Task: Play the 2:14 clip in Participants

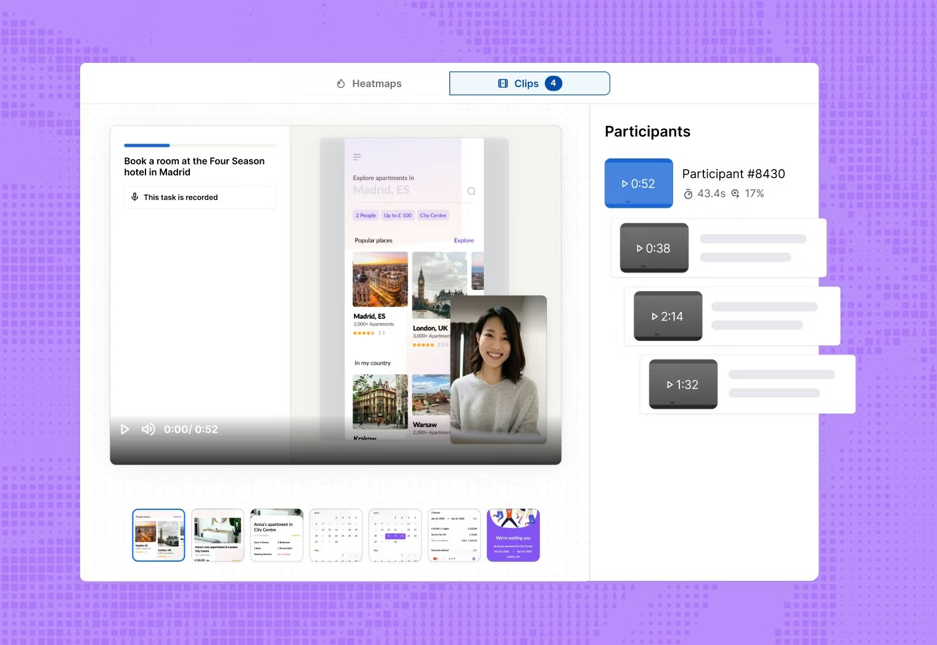Action: coord(668,316)
